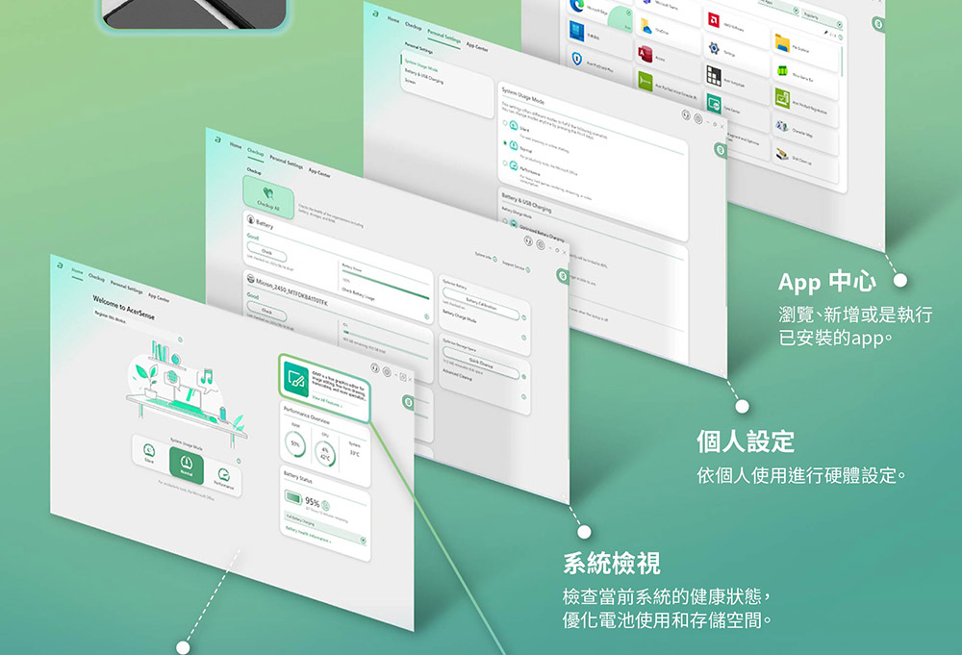Click the CPU 4% 42°C circular gauge
Screen dimensions: 962x655
tap(325, 454)
